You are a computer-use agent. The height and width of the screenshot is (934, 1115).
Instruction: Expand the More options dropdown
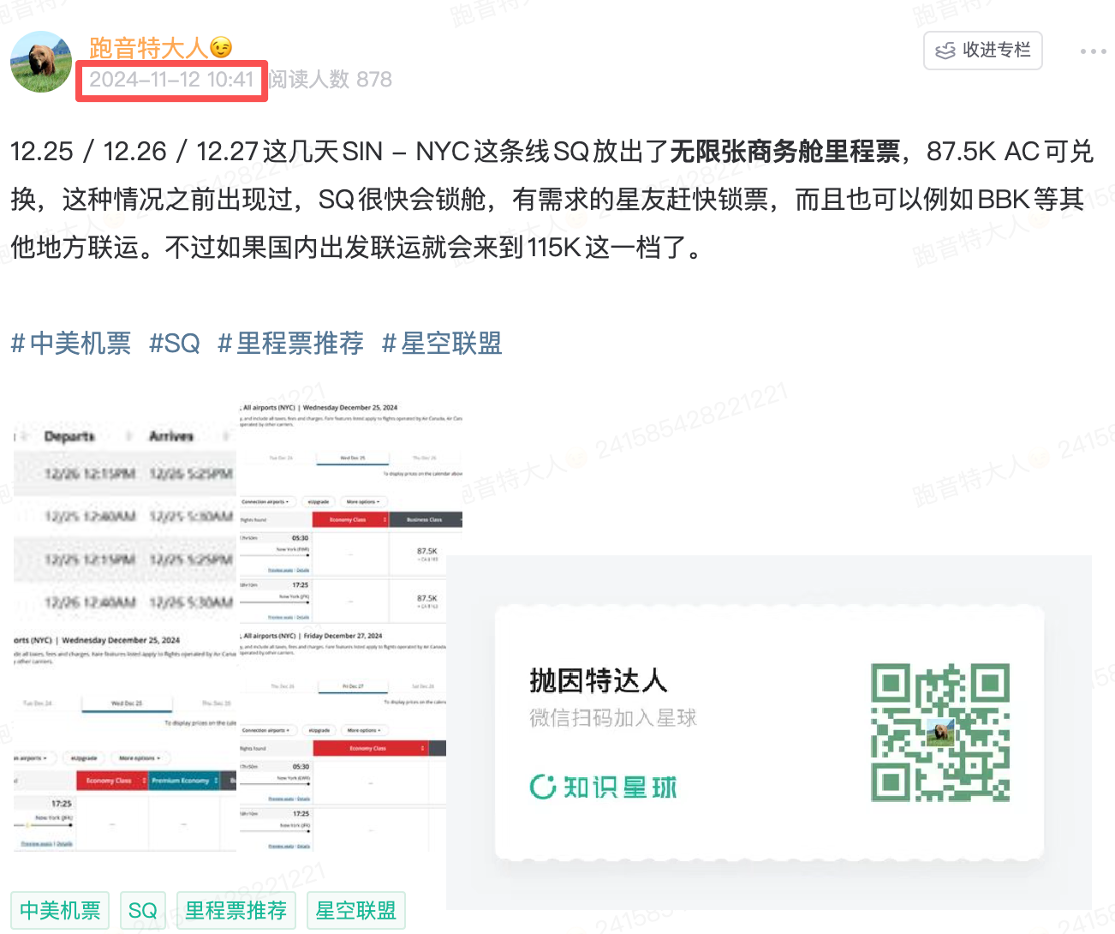363,502
